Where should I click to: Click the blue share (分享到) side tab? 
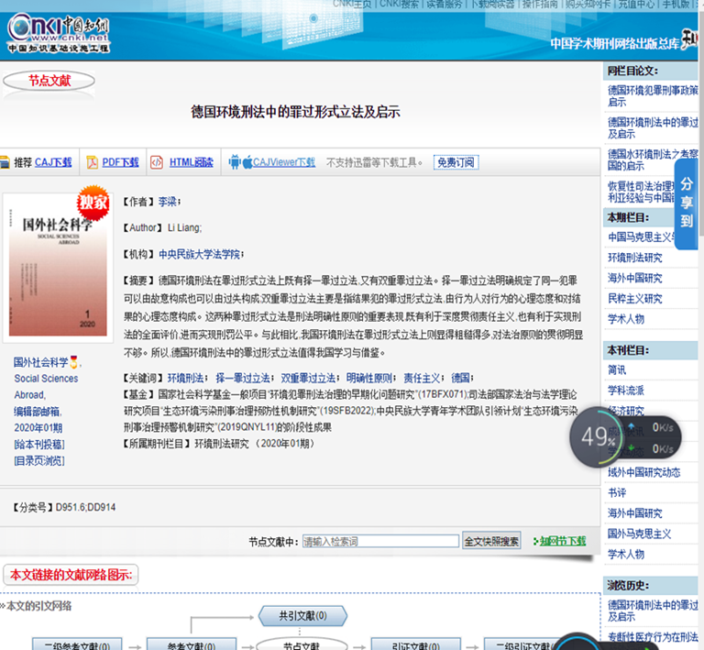[x=687, y=203]
